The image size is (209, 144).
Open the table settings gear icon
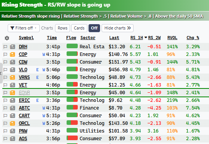(x=7, y=38)
